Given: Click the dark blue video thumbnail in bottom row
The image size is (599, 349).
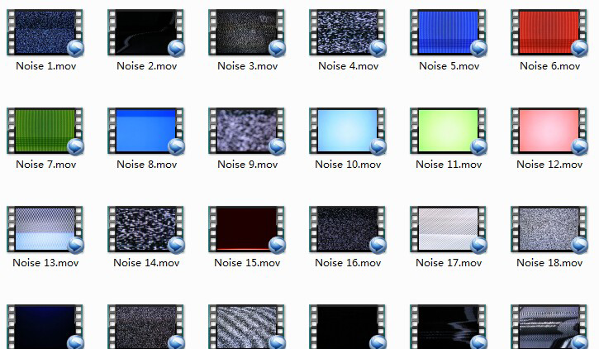Looking at the screenshot, I should (45, 327).
